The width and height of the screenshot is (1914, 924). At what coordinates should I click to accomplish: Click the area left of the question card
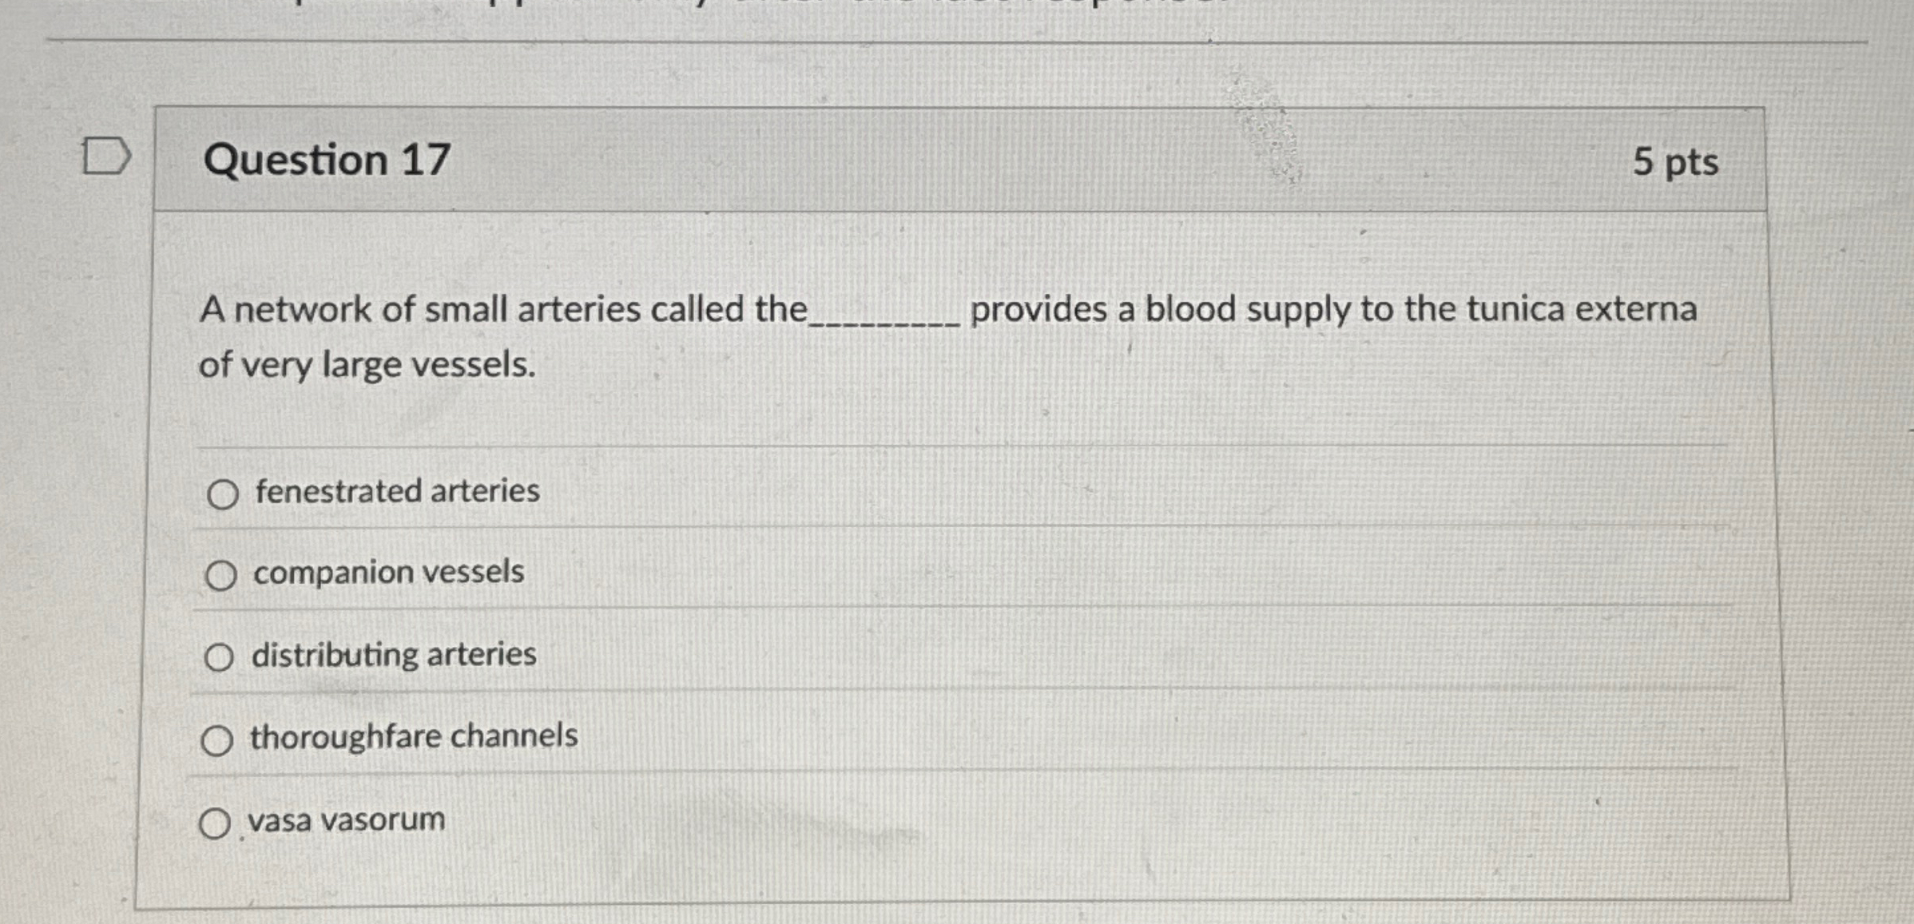pos(72,479)
